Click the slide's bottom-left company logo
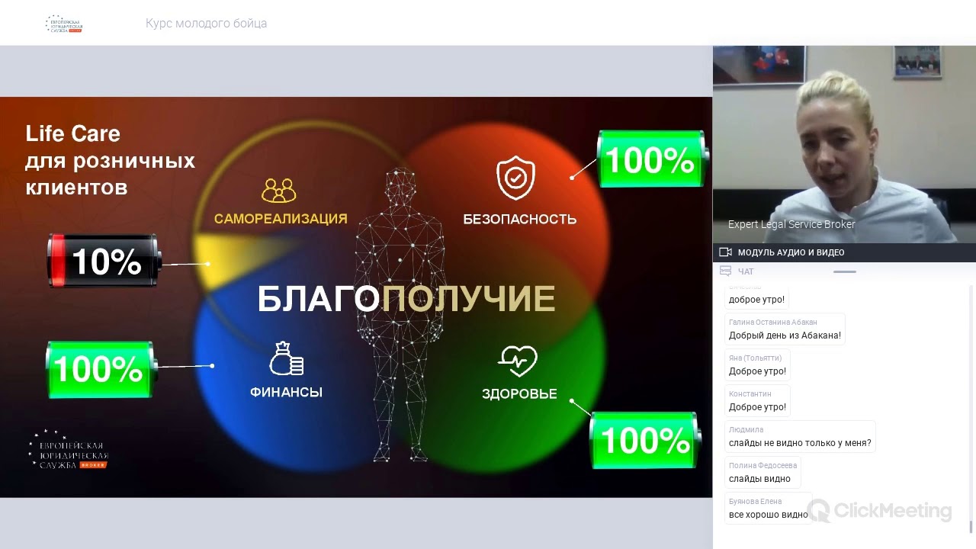The width and height of the screenshot is (976, 549). pos(70,449)
